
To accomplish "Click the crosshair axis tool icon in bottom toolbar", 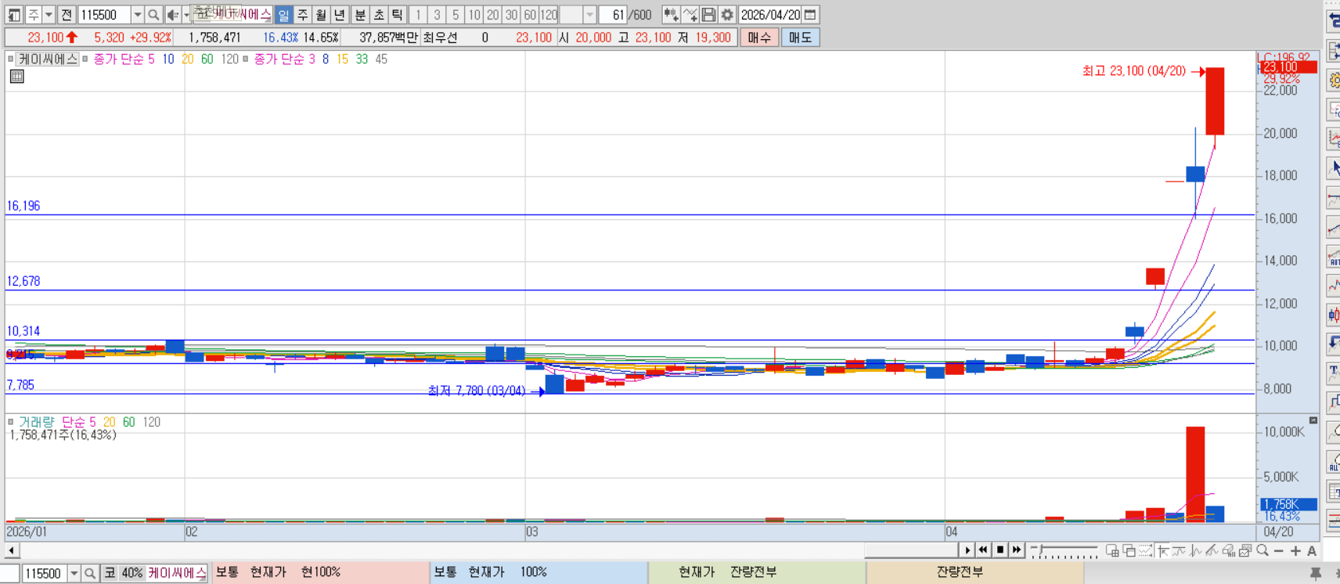I will pyautogui.click(x=1163, y=550).
